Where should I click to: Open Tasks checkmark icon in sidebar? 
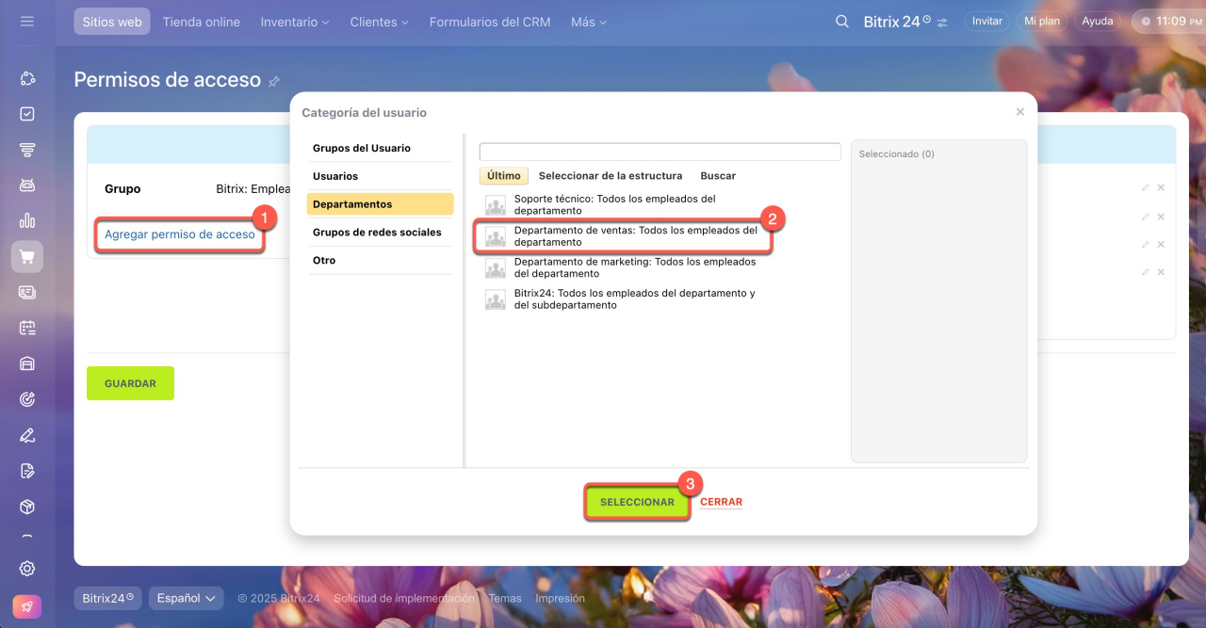27,114
